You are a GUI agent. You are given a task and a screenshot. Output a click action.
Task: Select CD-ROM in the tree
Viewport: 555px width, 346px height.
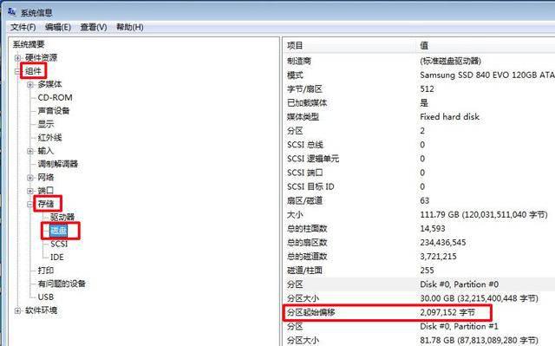pyautogui.click(x=55, y=98)
